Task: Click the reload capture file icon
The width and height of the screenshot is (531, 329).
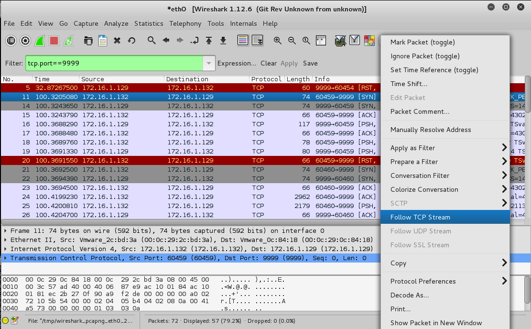Action: click(131, 41)
